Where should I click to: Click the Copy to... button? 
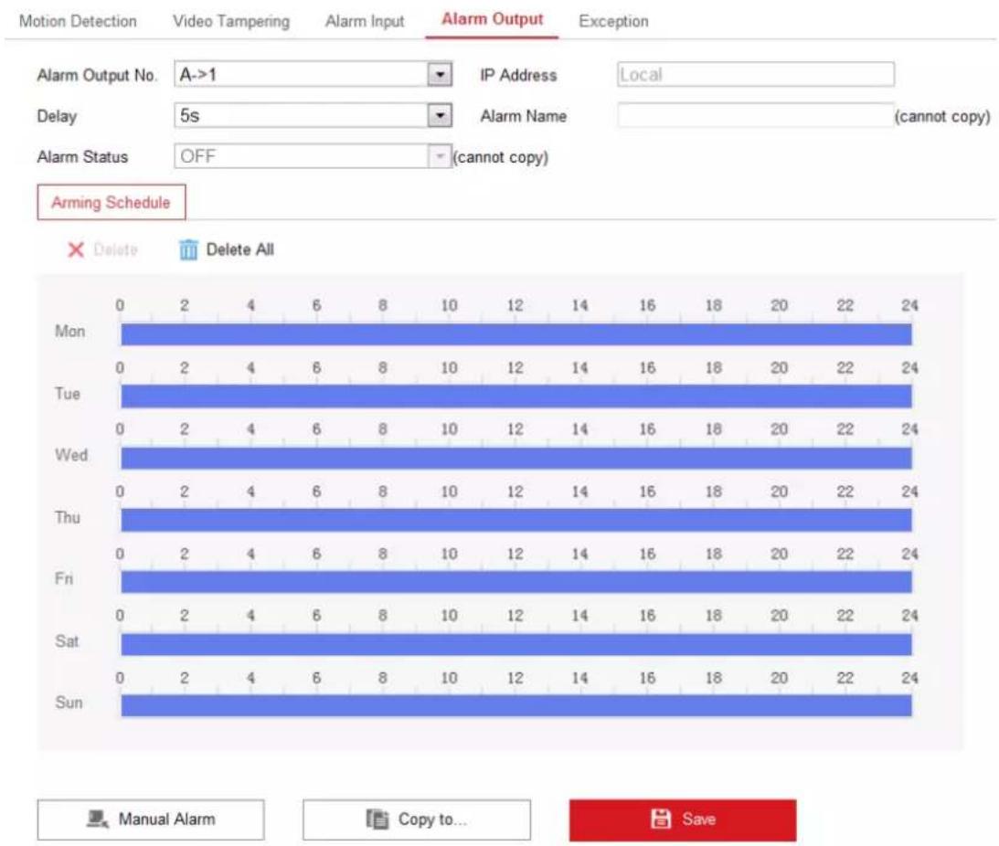click(417, 820)
